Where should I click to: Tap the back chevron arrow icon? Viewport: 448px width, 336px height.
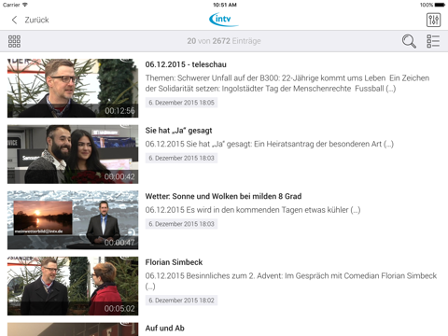click(x=14, y=20)
